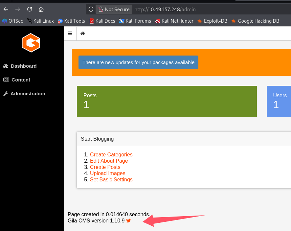This screenshot has height=231, width=291.
Task: Click the Not Secure padlock indicator
Action: pyautogui.click(x=114, y=9)
